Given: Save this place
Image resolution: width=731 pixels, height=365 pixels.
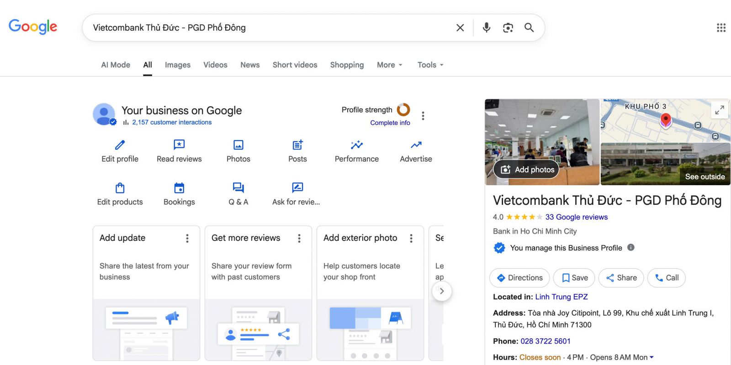Looking at the screenshot, I should [574, 278].
